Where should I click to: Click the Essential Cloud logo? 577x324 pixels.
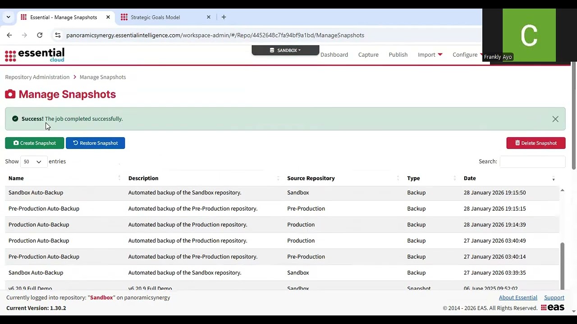pos(35,55)
